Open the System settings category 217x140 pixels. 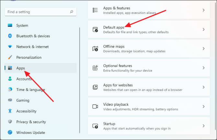[22, 25]
